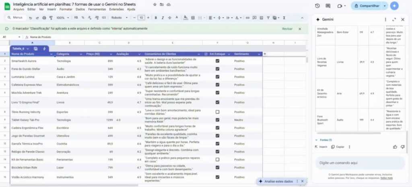
Task: Click Copiar below Gemini response
Action: click(x=338, y=147)
